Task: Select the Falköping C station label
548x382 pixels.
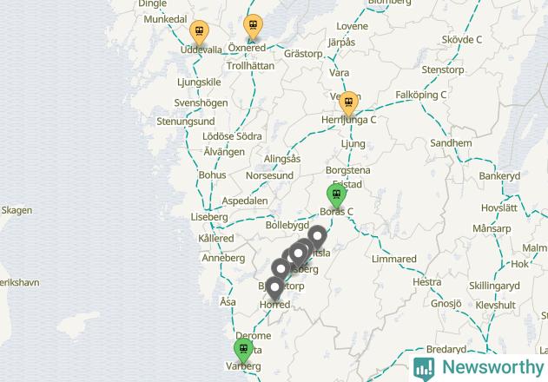Action: pyautogui.click(x=421, y=95)
